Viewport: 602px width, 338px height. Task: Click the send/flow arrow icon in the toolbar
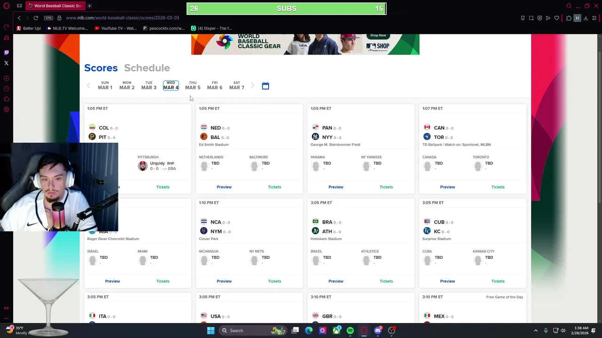548,18
